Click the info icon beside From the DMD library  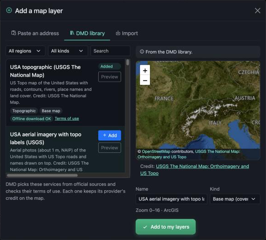[142, 52]
